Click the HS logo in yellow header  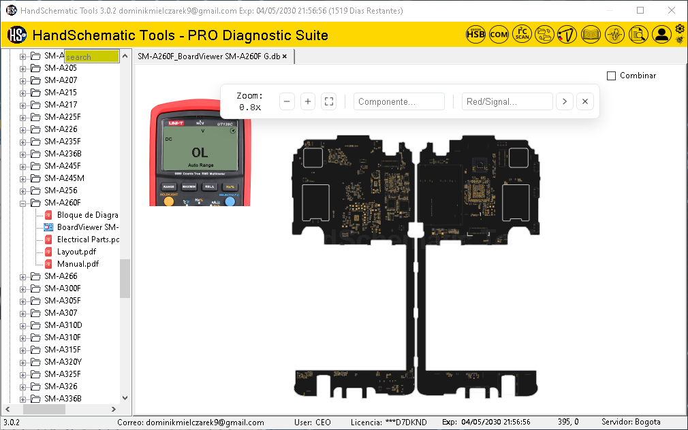[17, 35]
